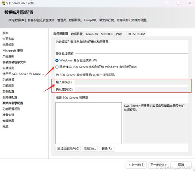Click 产品更新 step in sidebar

[8, 56]
